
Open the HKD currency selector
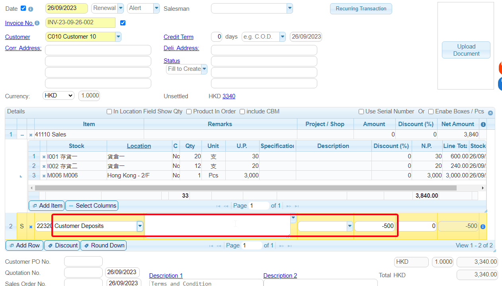pyautogui.click(x=59, y=96)
